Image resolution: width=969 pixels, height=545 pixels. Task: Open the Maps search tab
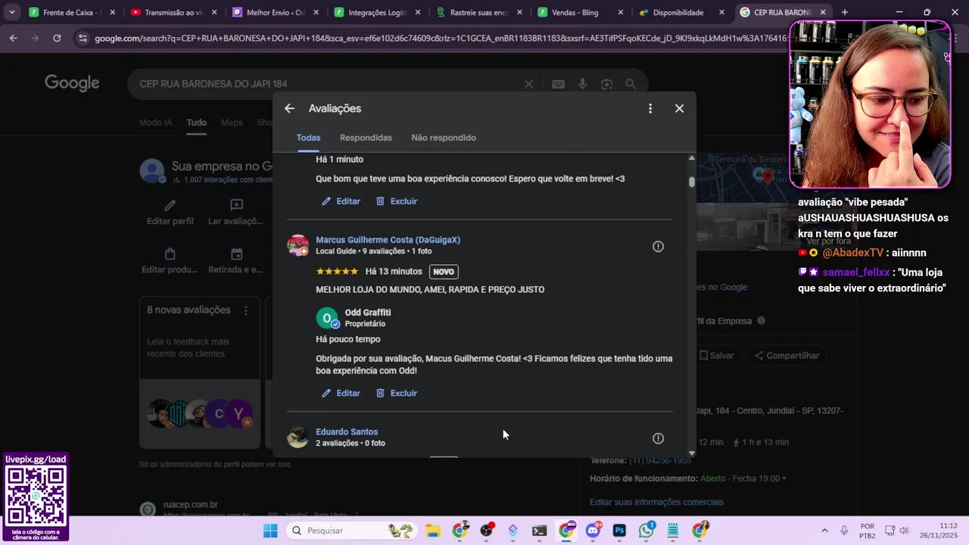point(232,123)
